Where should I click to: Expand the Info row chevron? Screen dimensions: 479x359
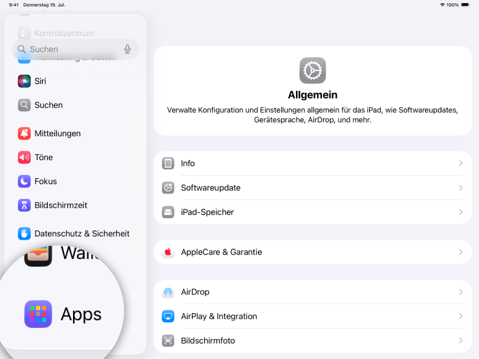[460, 164]
